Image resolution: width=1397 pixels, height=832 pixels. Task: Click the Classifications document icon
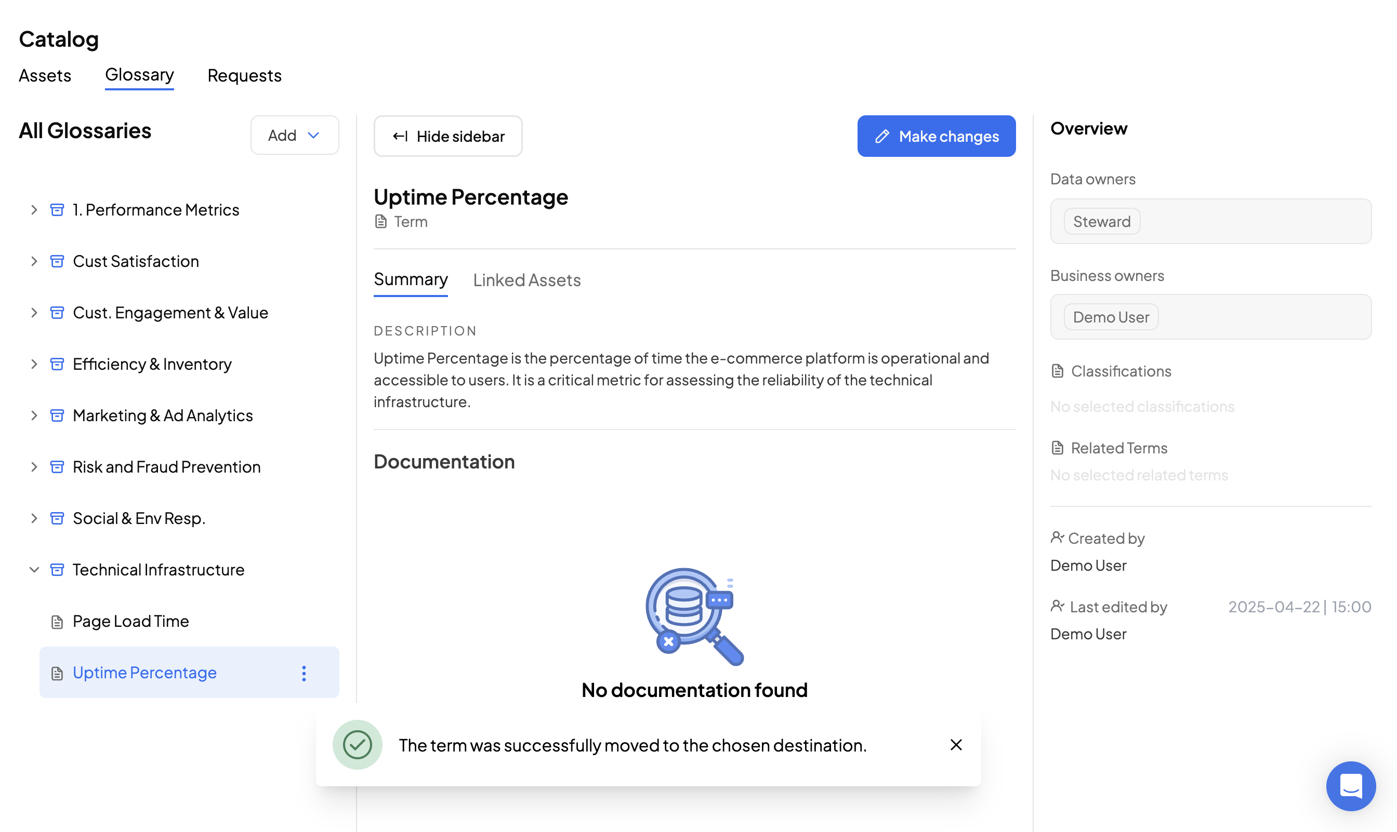click(1057, 371)
